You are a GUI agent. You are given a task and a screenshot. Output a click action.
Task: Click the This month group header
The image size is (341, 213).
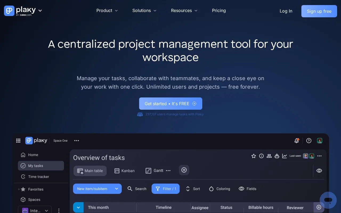point(98,207)
